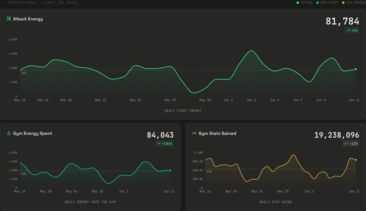Click the Gym Energy Spent card title

[33, 134]
